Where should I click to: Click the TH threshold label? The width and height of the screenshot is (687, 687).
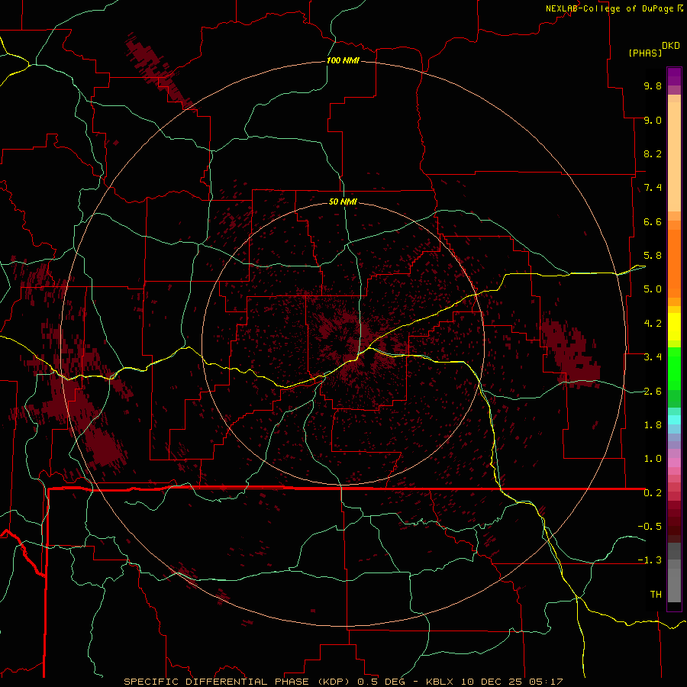pyautogui.click(x=656, y=595)
